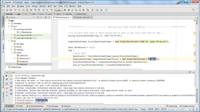This screenshot has width=200, height=112.
Task: Open the Analyze menu
Action: [x=35, y=6]
